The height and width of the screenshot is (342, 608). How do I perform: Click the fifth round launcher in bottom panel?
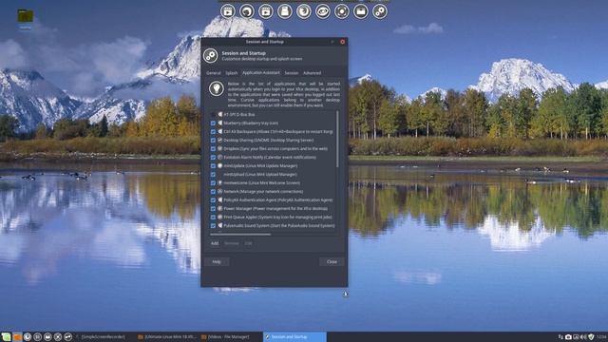tap(47, 337)
